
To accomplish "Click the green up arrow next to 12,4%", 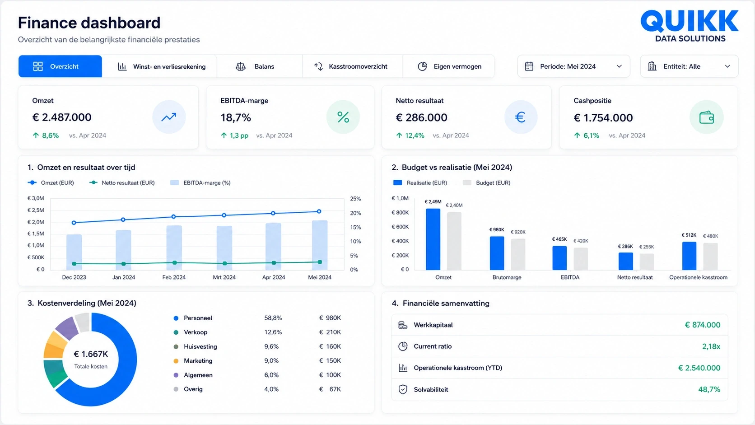I will click(x=399, y=135).
